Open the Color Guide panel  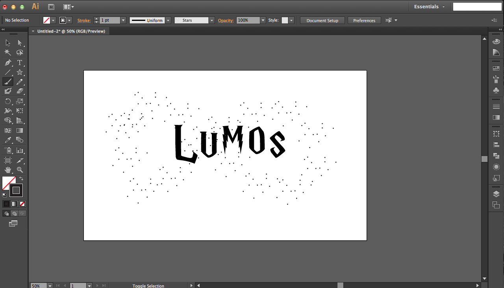click(496, 52)
